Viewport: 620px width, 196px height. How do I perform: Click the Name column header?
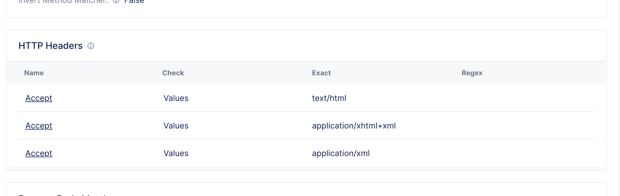click(34, 73)
